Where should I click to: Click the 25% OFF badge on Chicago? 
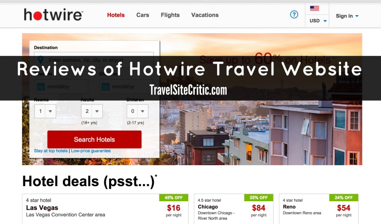[x=259, y=197]
